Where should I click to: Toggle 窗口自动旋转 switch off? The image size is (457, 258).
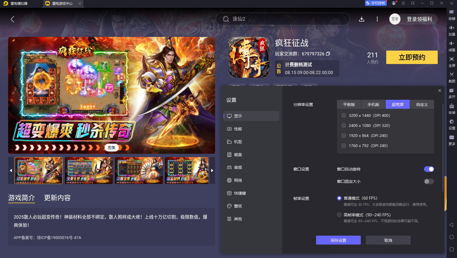pos(429,169)
